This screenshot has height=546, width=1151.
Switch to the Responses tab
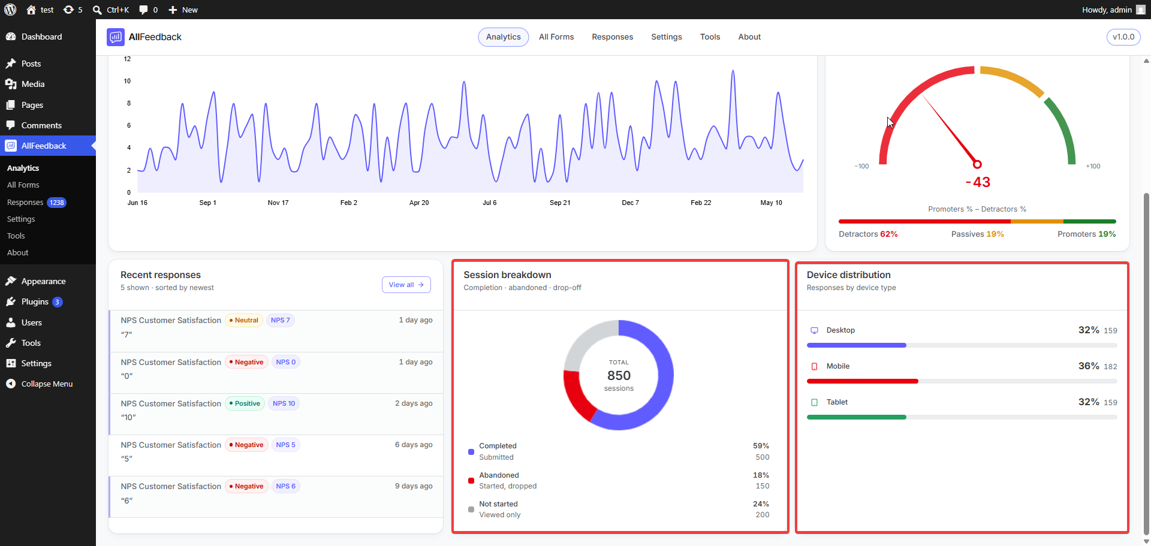(x=612, y=37)
